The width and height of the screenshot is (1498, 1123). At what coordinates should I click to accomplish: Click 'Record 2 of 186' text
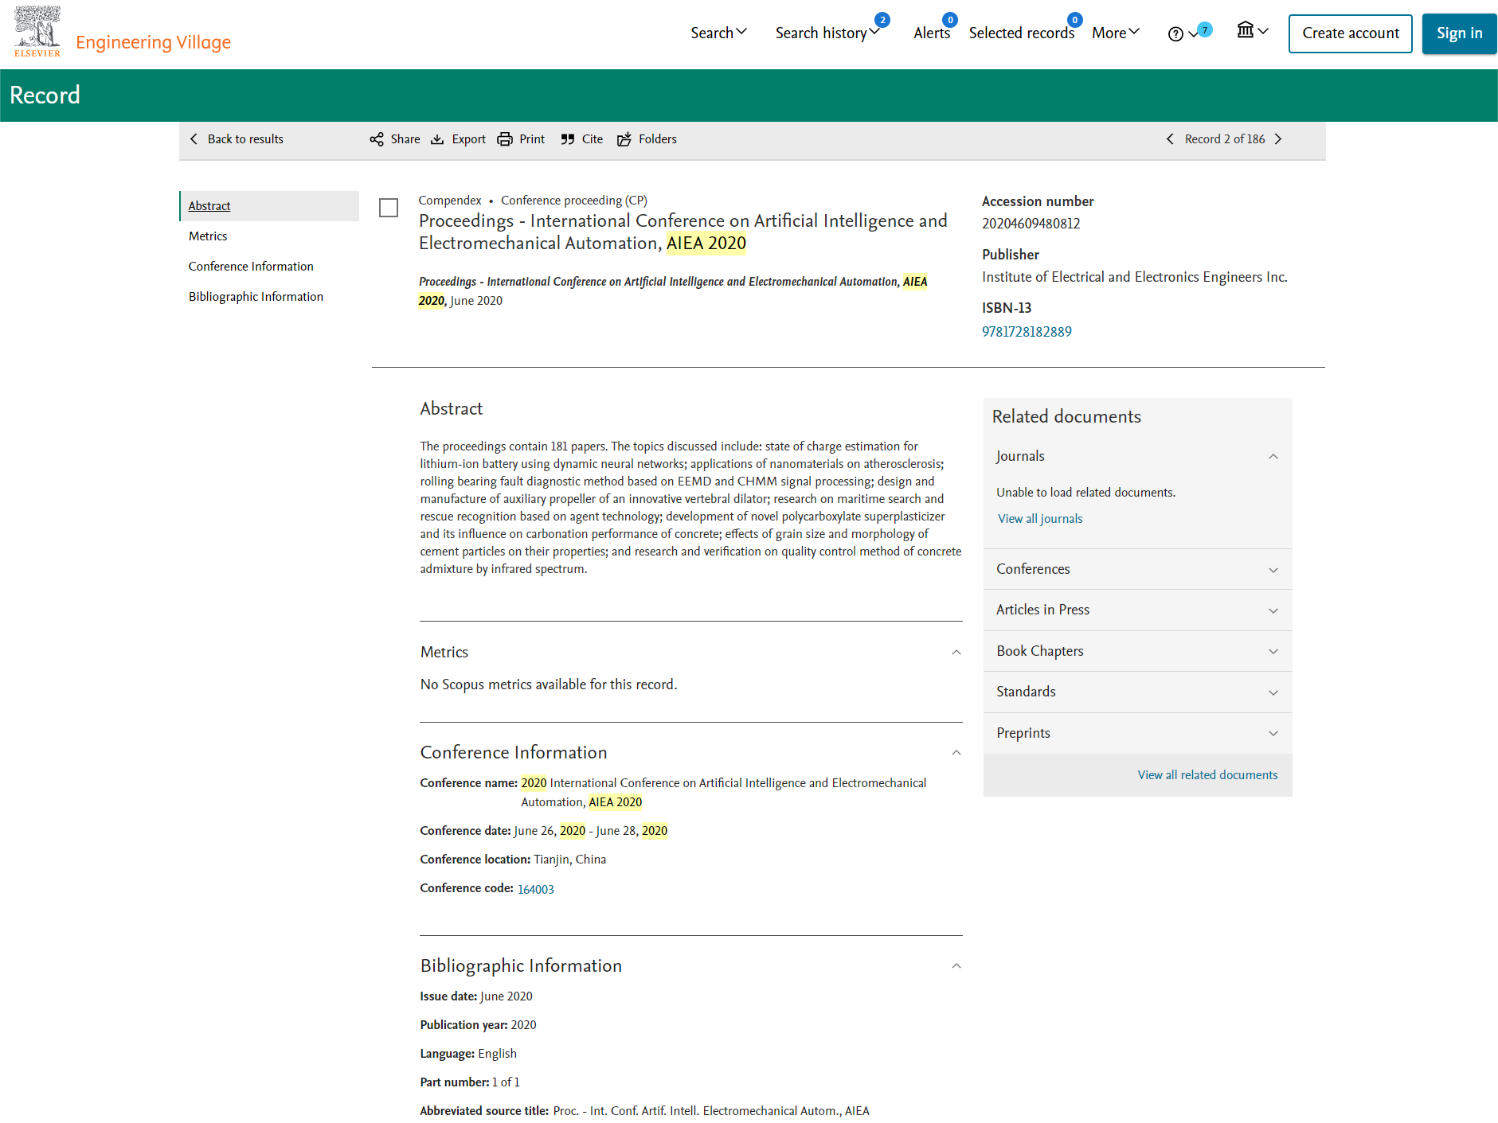click(1225, 139)
